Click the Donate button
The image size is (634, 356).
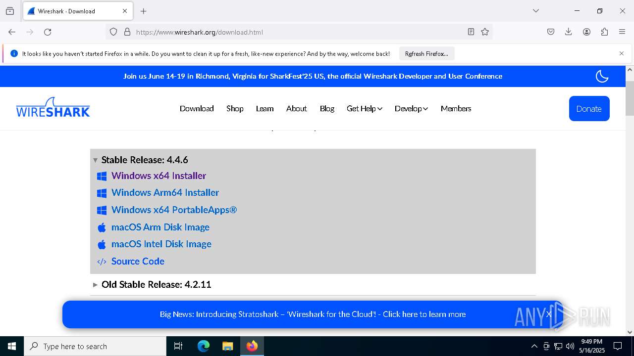[x=589, y=108]
